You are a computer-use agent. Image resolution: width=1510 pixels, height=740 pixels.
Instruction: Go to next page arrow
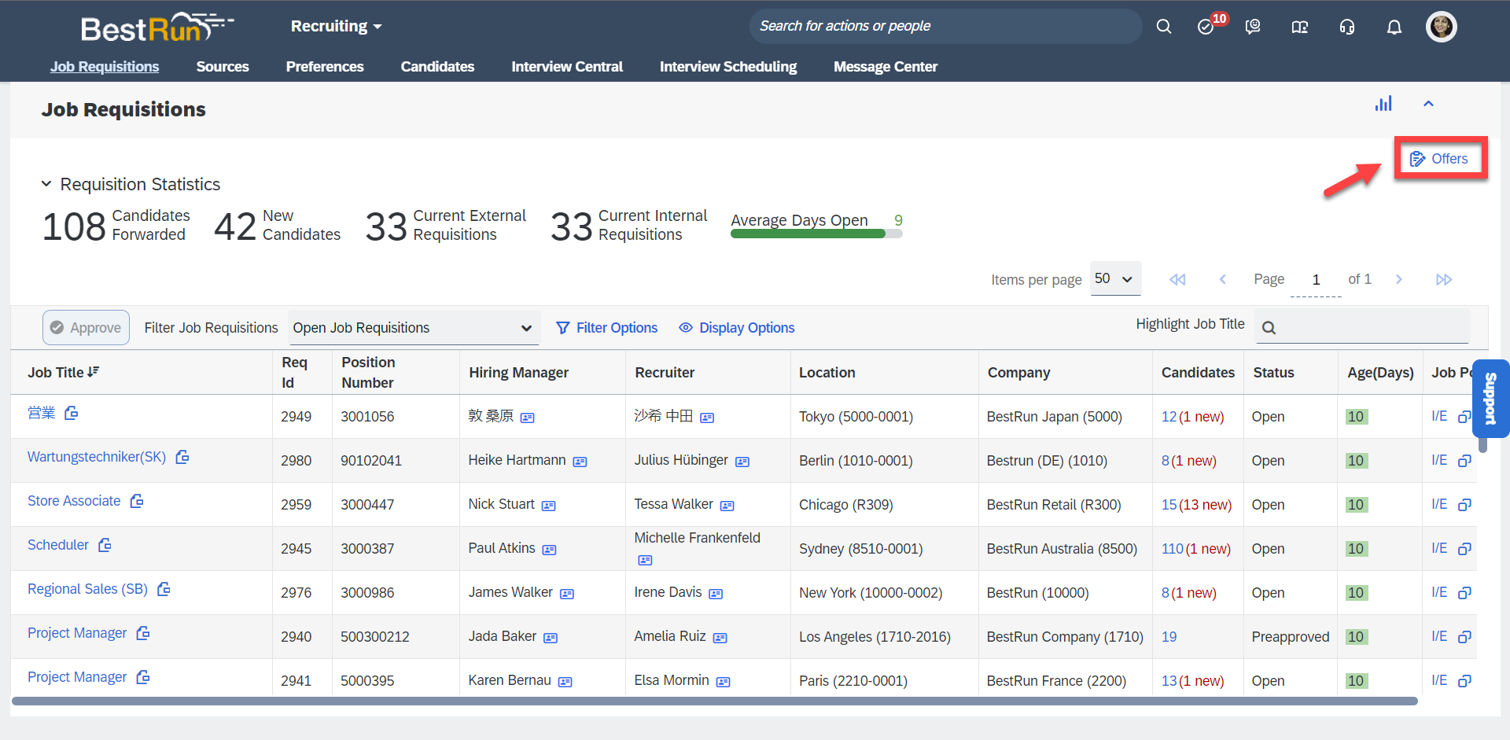click(x=1398, y=279)
